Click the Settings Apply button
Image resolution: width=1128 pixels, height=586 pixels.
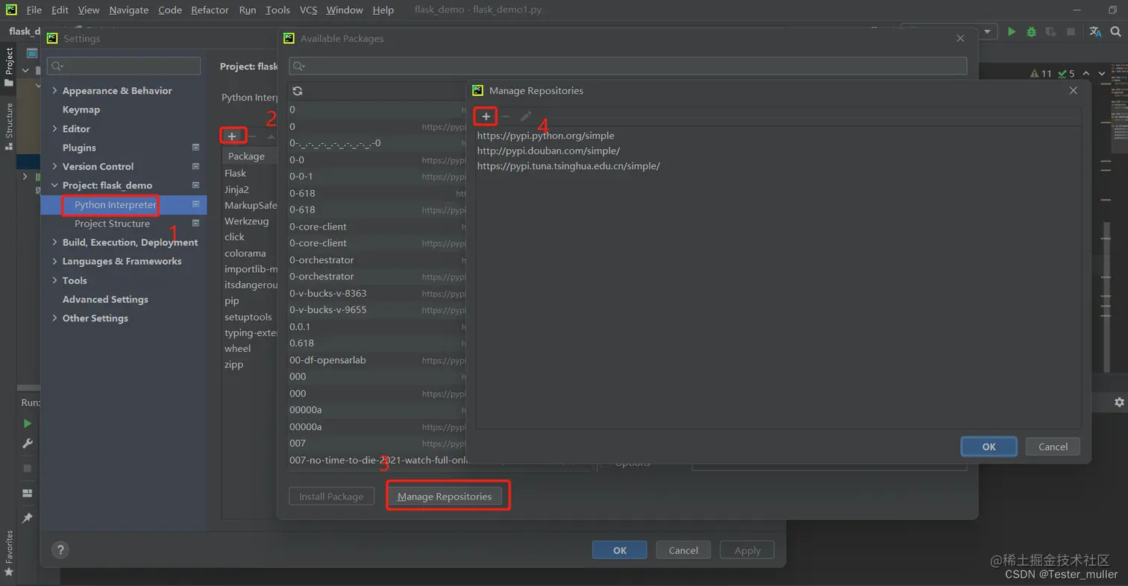click(x=747, y=550)
